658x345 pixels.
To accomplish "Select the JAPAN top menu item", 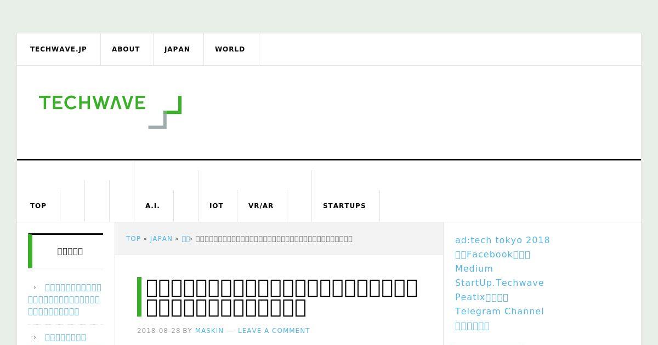I will pos(177,49).
